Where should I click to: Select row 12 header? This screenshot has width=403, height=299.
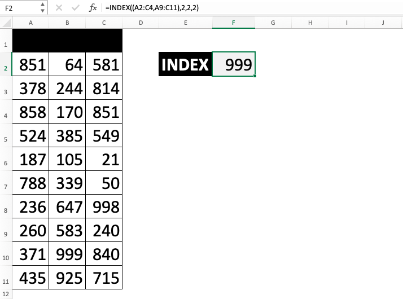[x=6, y=294]
